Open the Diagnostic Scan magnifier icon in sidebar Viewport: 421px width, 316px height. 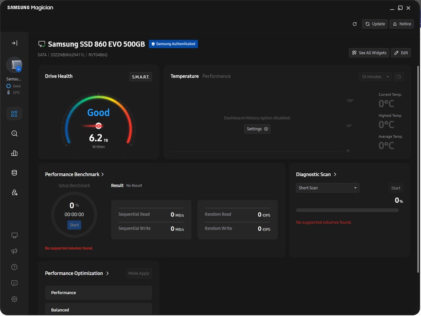coord(14,133)
